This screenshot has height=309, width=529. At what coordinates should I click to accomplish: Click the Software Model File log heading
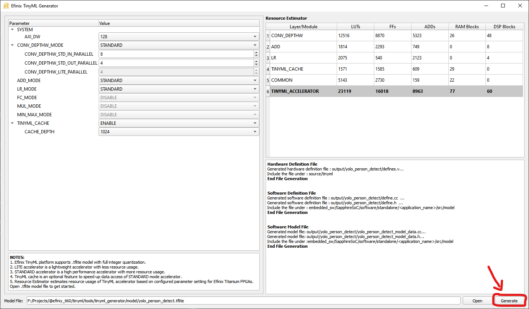tap(288, 227)
